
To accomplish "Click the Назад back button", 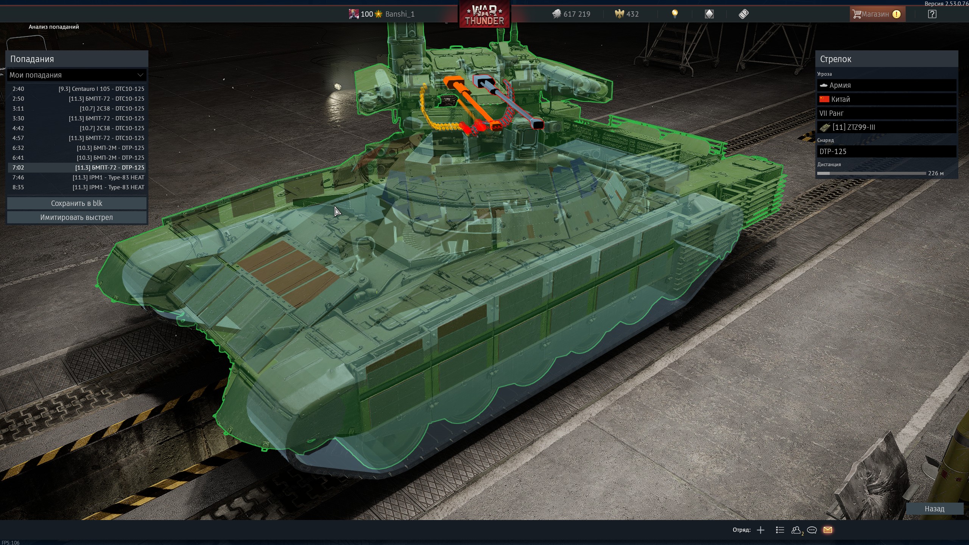I will click(934, 509).
